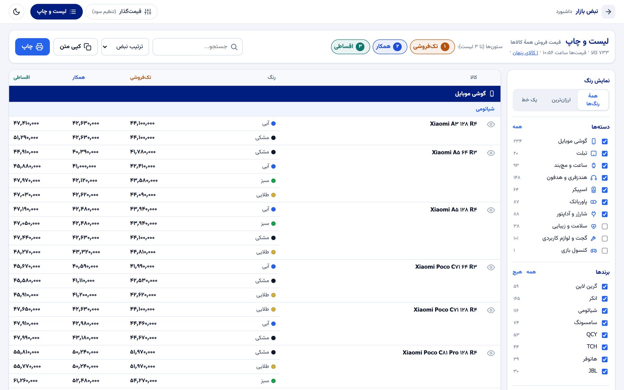Image resolution: width=624 pixels, height=390 pixels.
Task: Select the همهٔ رنگ‌ها color display tab
Action: [593, 100]
